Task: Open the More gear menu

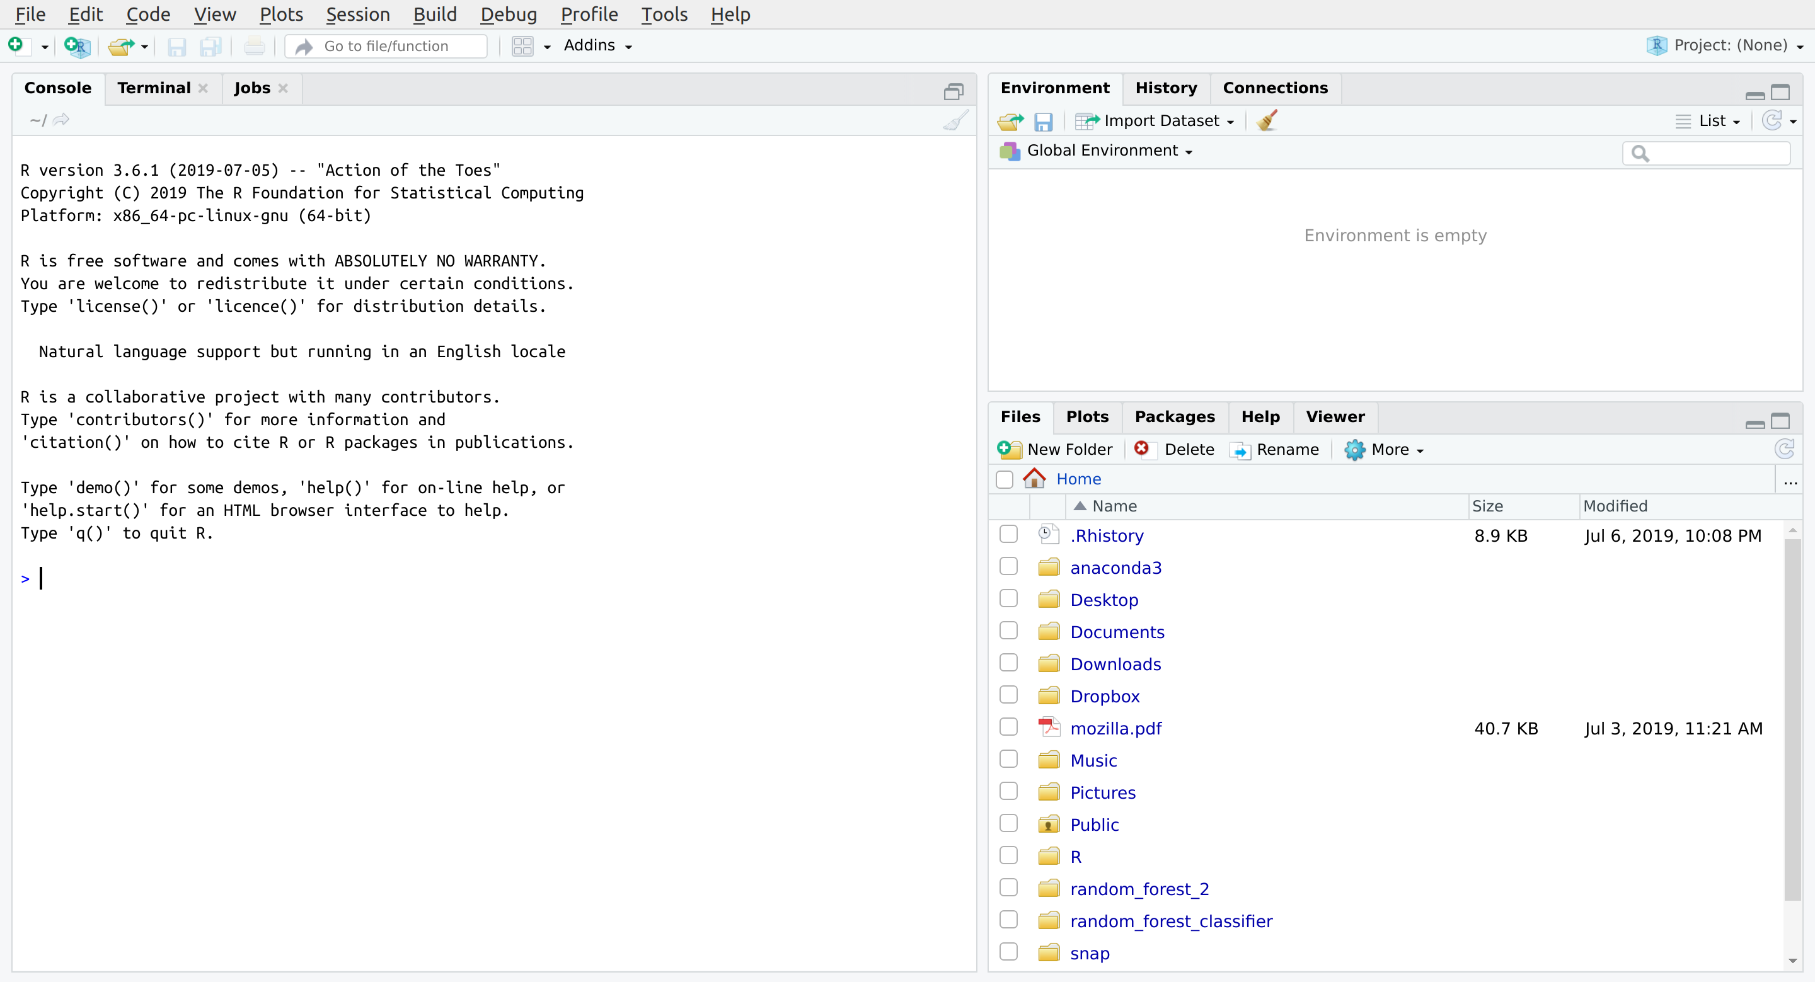Action: pyautogui.click(x=1384, y=450)
